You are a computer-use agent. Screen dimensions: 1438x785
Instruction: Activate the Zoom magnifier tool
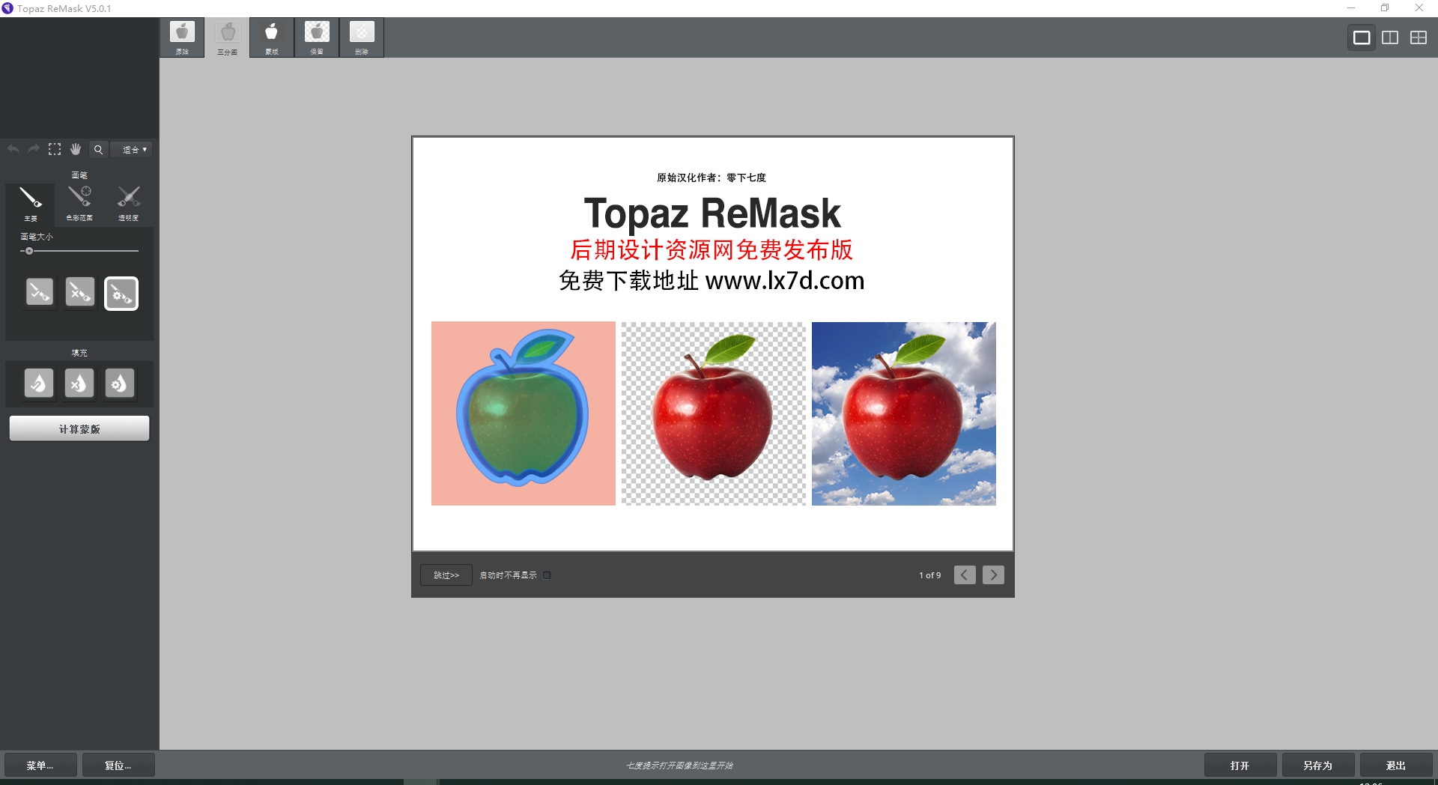click(98, 149)
